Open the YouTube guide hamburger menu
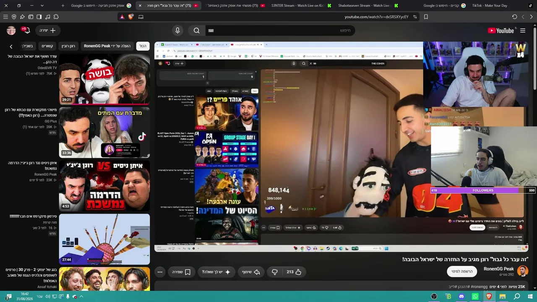Image resolution: width=537 pixels, height=302 pixels. pyautogui.click(x=523, y=30)
